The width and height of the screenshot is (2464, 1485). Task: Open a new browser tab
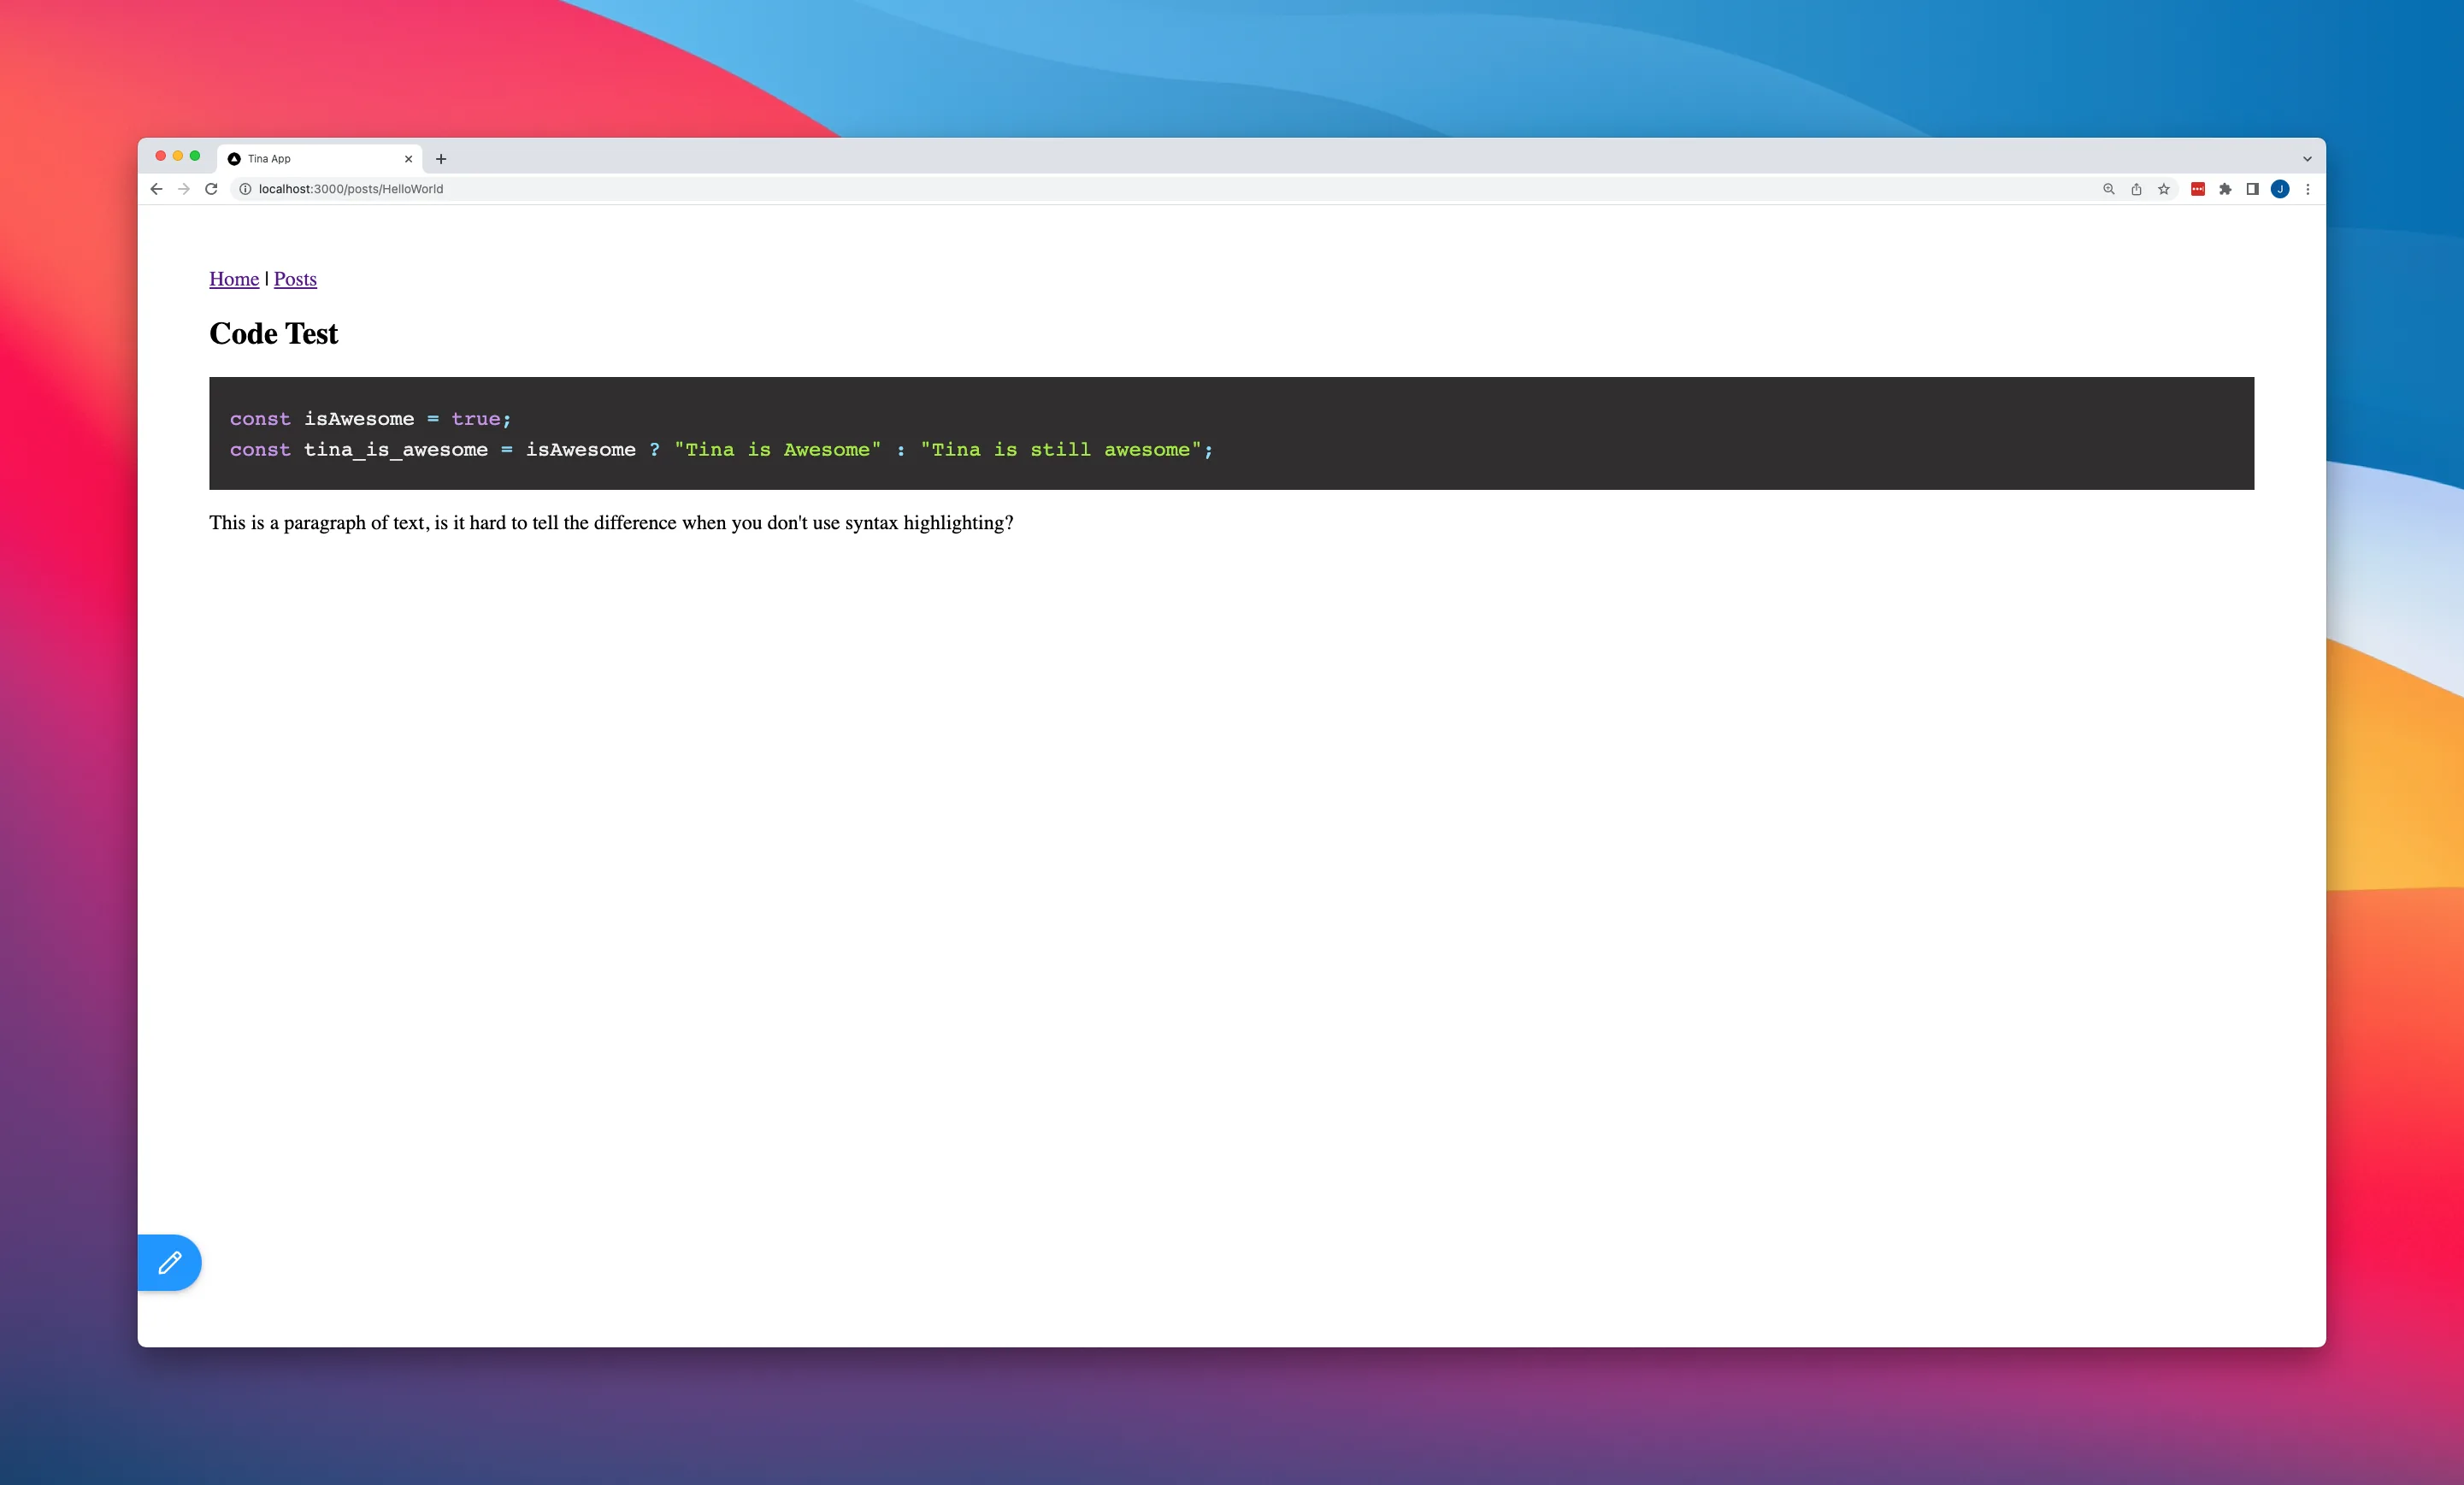[x=441, y=159]
